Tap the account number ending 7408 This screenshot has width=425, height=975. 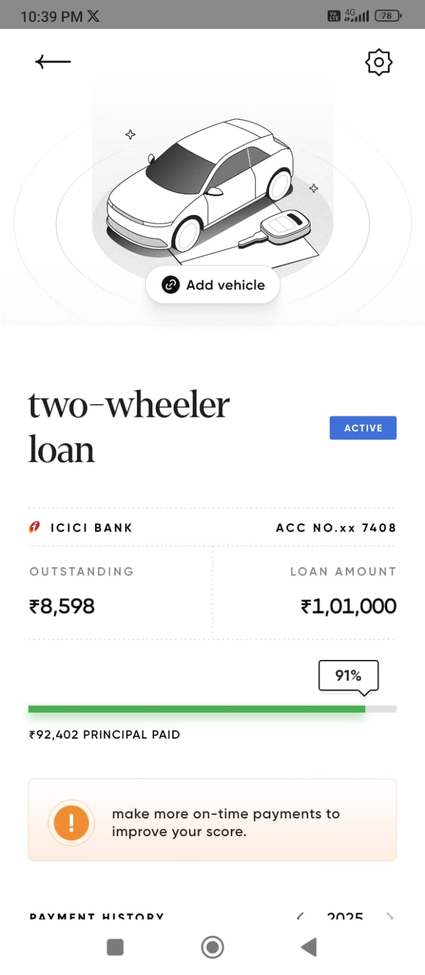coord(335,528)
